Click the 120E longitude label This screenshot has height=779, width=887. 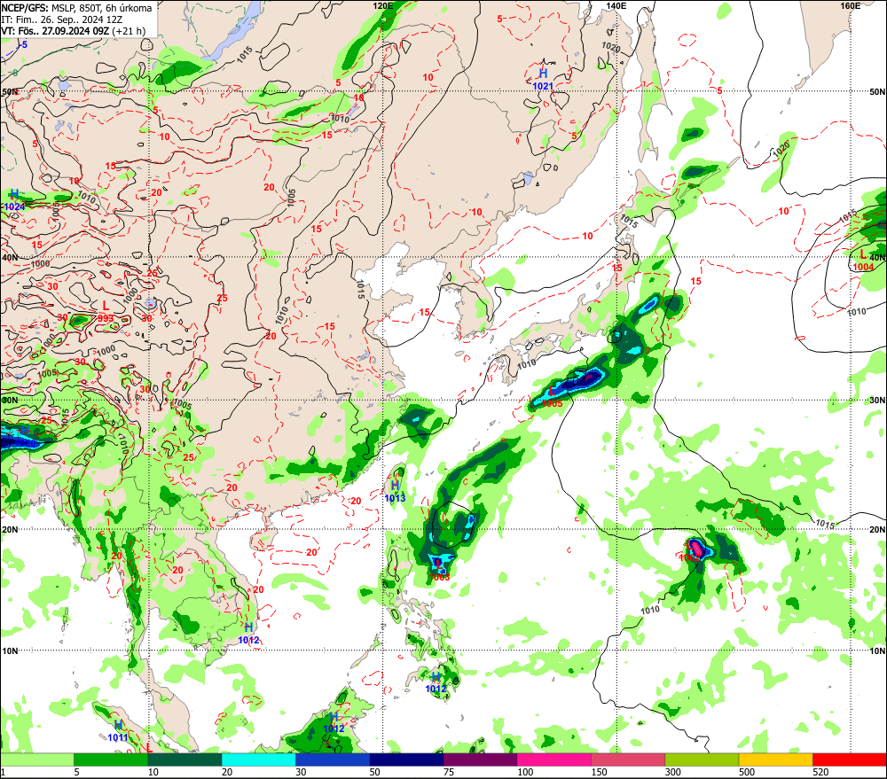click(x=383, y=5)
